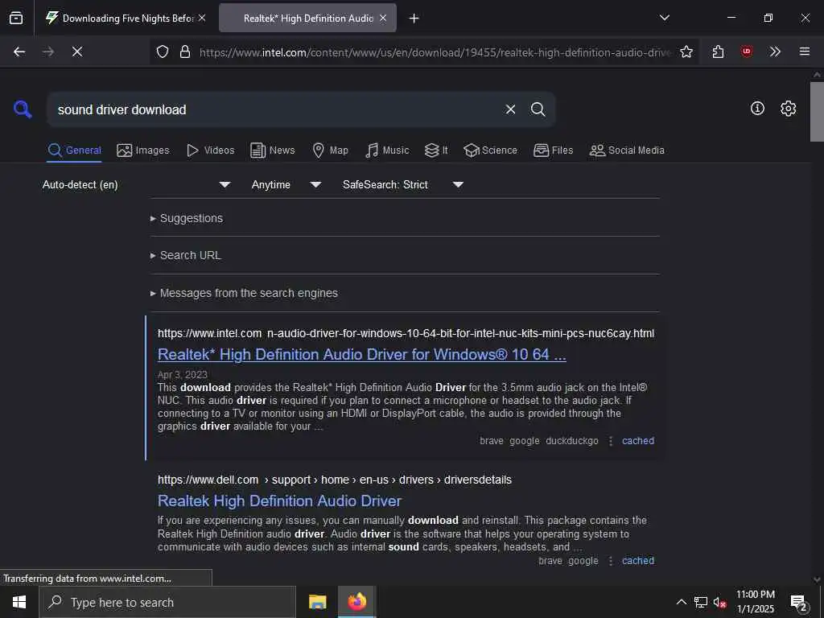Clear the search query with X icon

[x=510, y=109]
